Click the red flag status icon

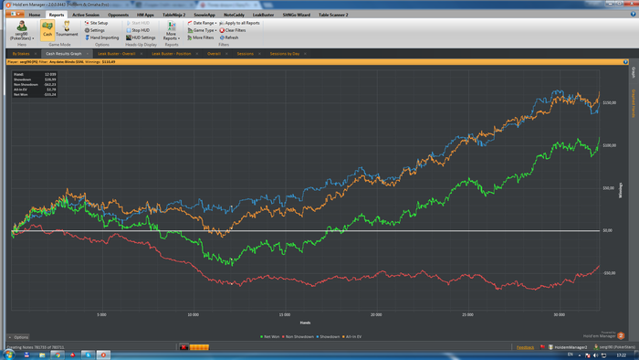[x=542, y=347]
